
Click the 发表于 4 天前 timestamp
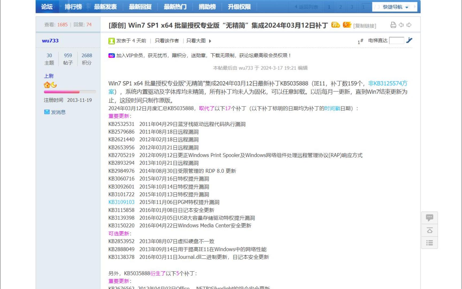click(x=131, y=41)
